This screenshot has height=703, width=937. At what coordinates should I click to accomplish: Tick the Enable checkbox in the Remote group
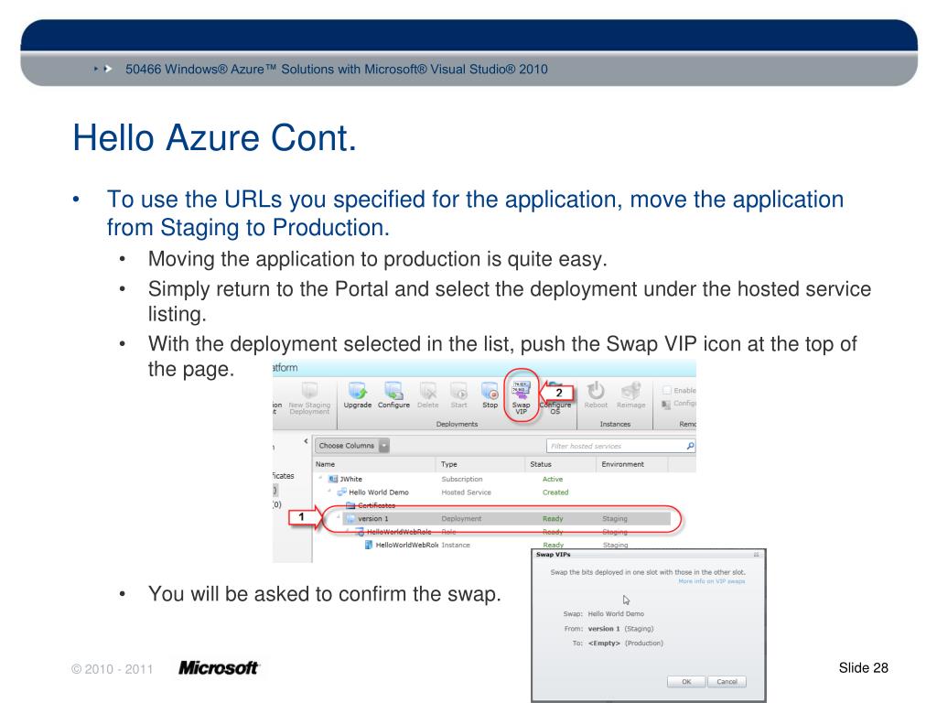coord(667,390)
